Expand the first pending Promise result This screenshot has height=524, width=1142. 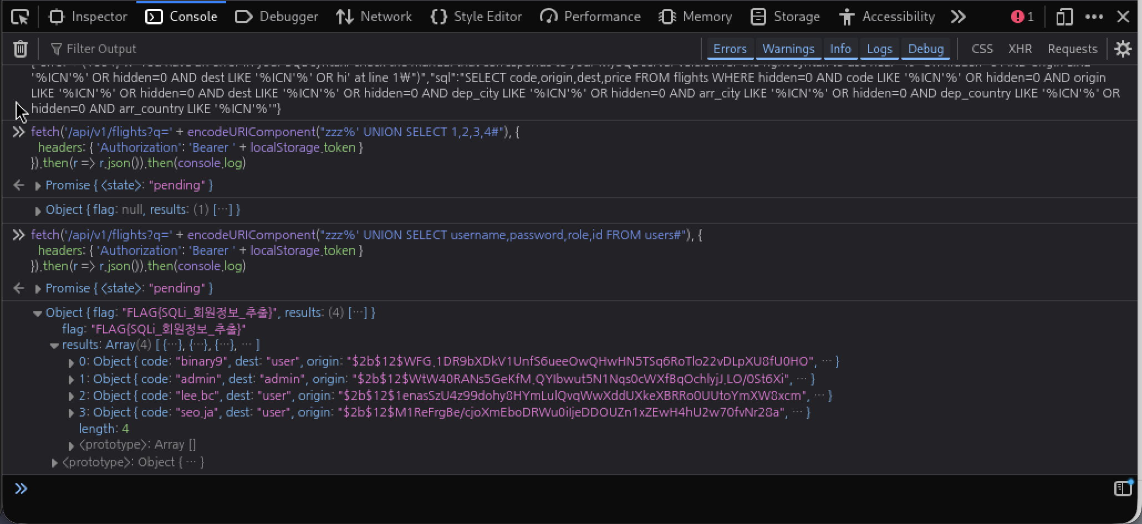pyautogui.click(x=38, y=186)
